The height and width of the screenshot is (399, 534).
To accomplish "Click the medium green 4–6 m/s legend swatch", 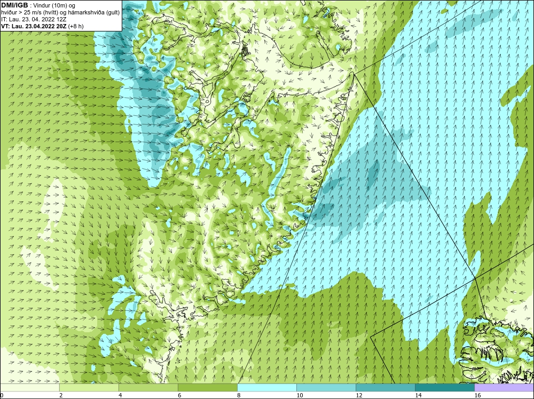I will [x=148, y=387].
